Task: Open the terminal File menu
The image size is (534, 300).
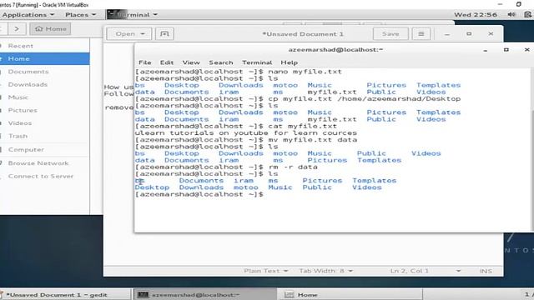Action: click(144, 62)
